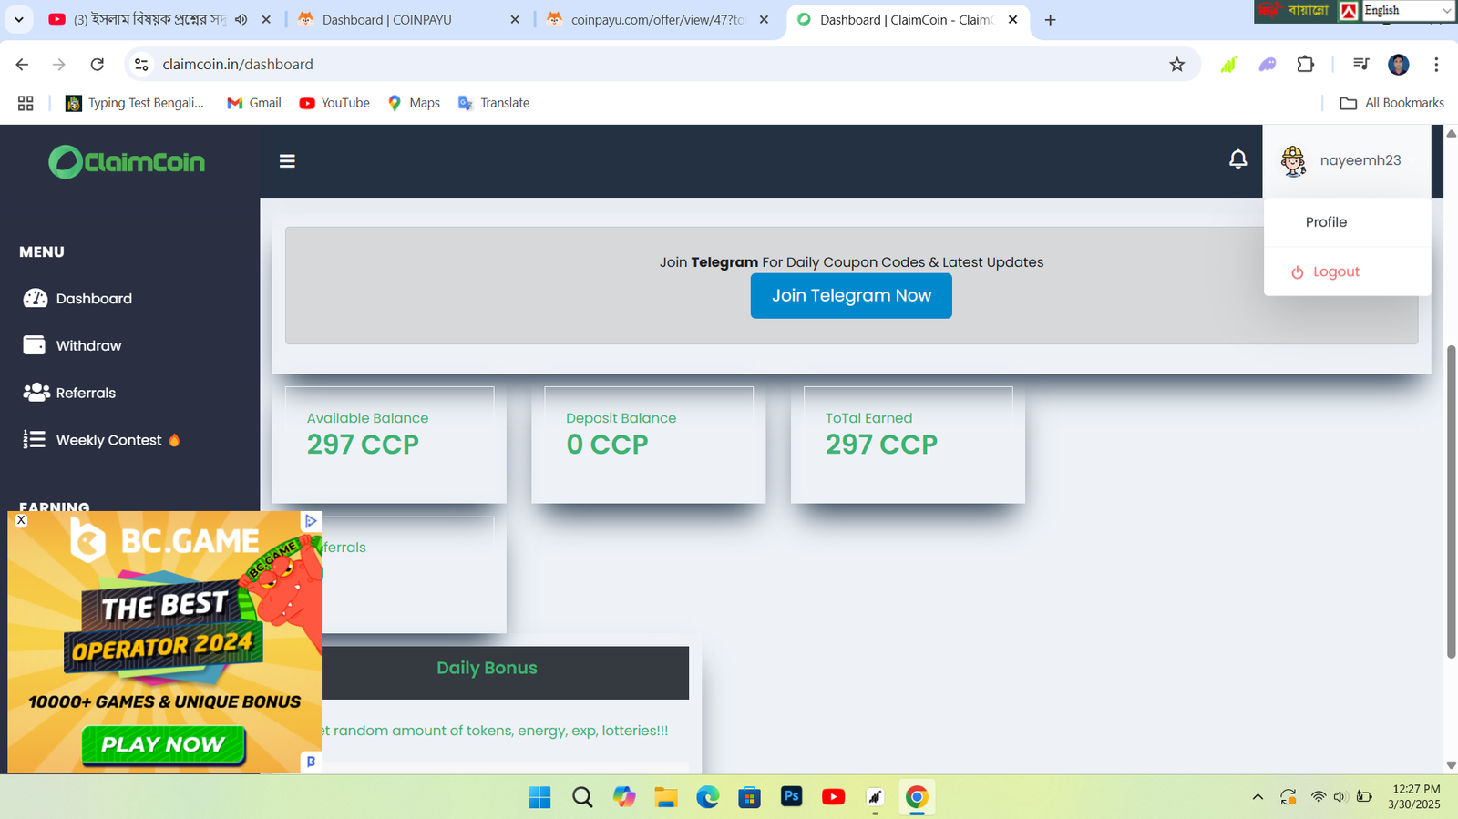This screenshot has width=1458, height=819.
Task: Open the notifications bell
Action: [x=1237, y=160]
